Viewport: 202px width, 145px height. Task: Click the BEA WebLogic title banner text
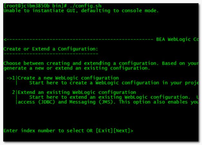pyautogui.click(x=177, y=39)
